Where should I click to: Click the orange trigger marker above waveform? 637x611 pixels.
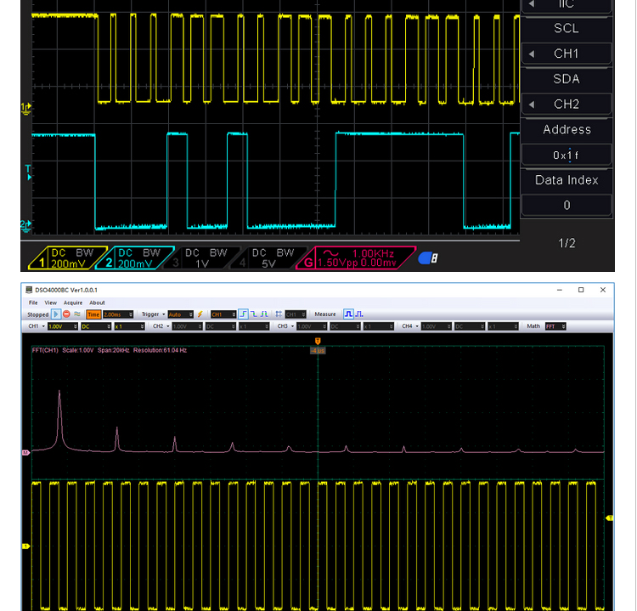click(x=318, y=341)
